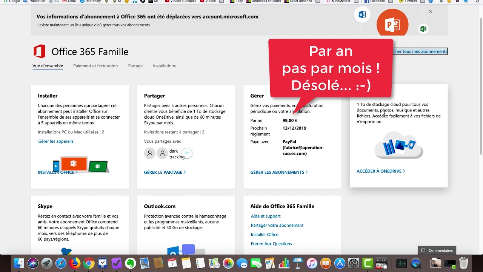Open Installer Office help link
The height and width of the screenshot is (272, 483).
265,235
